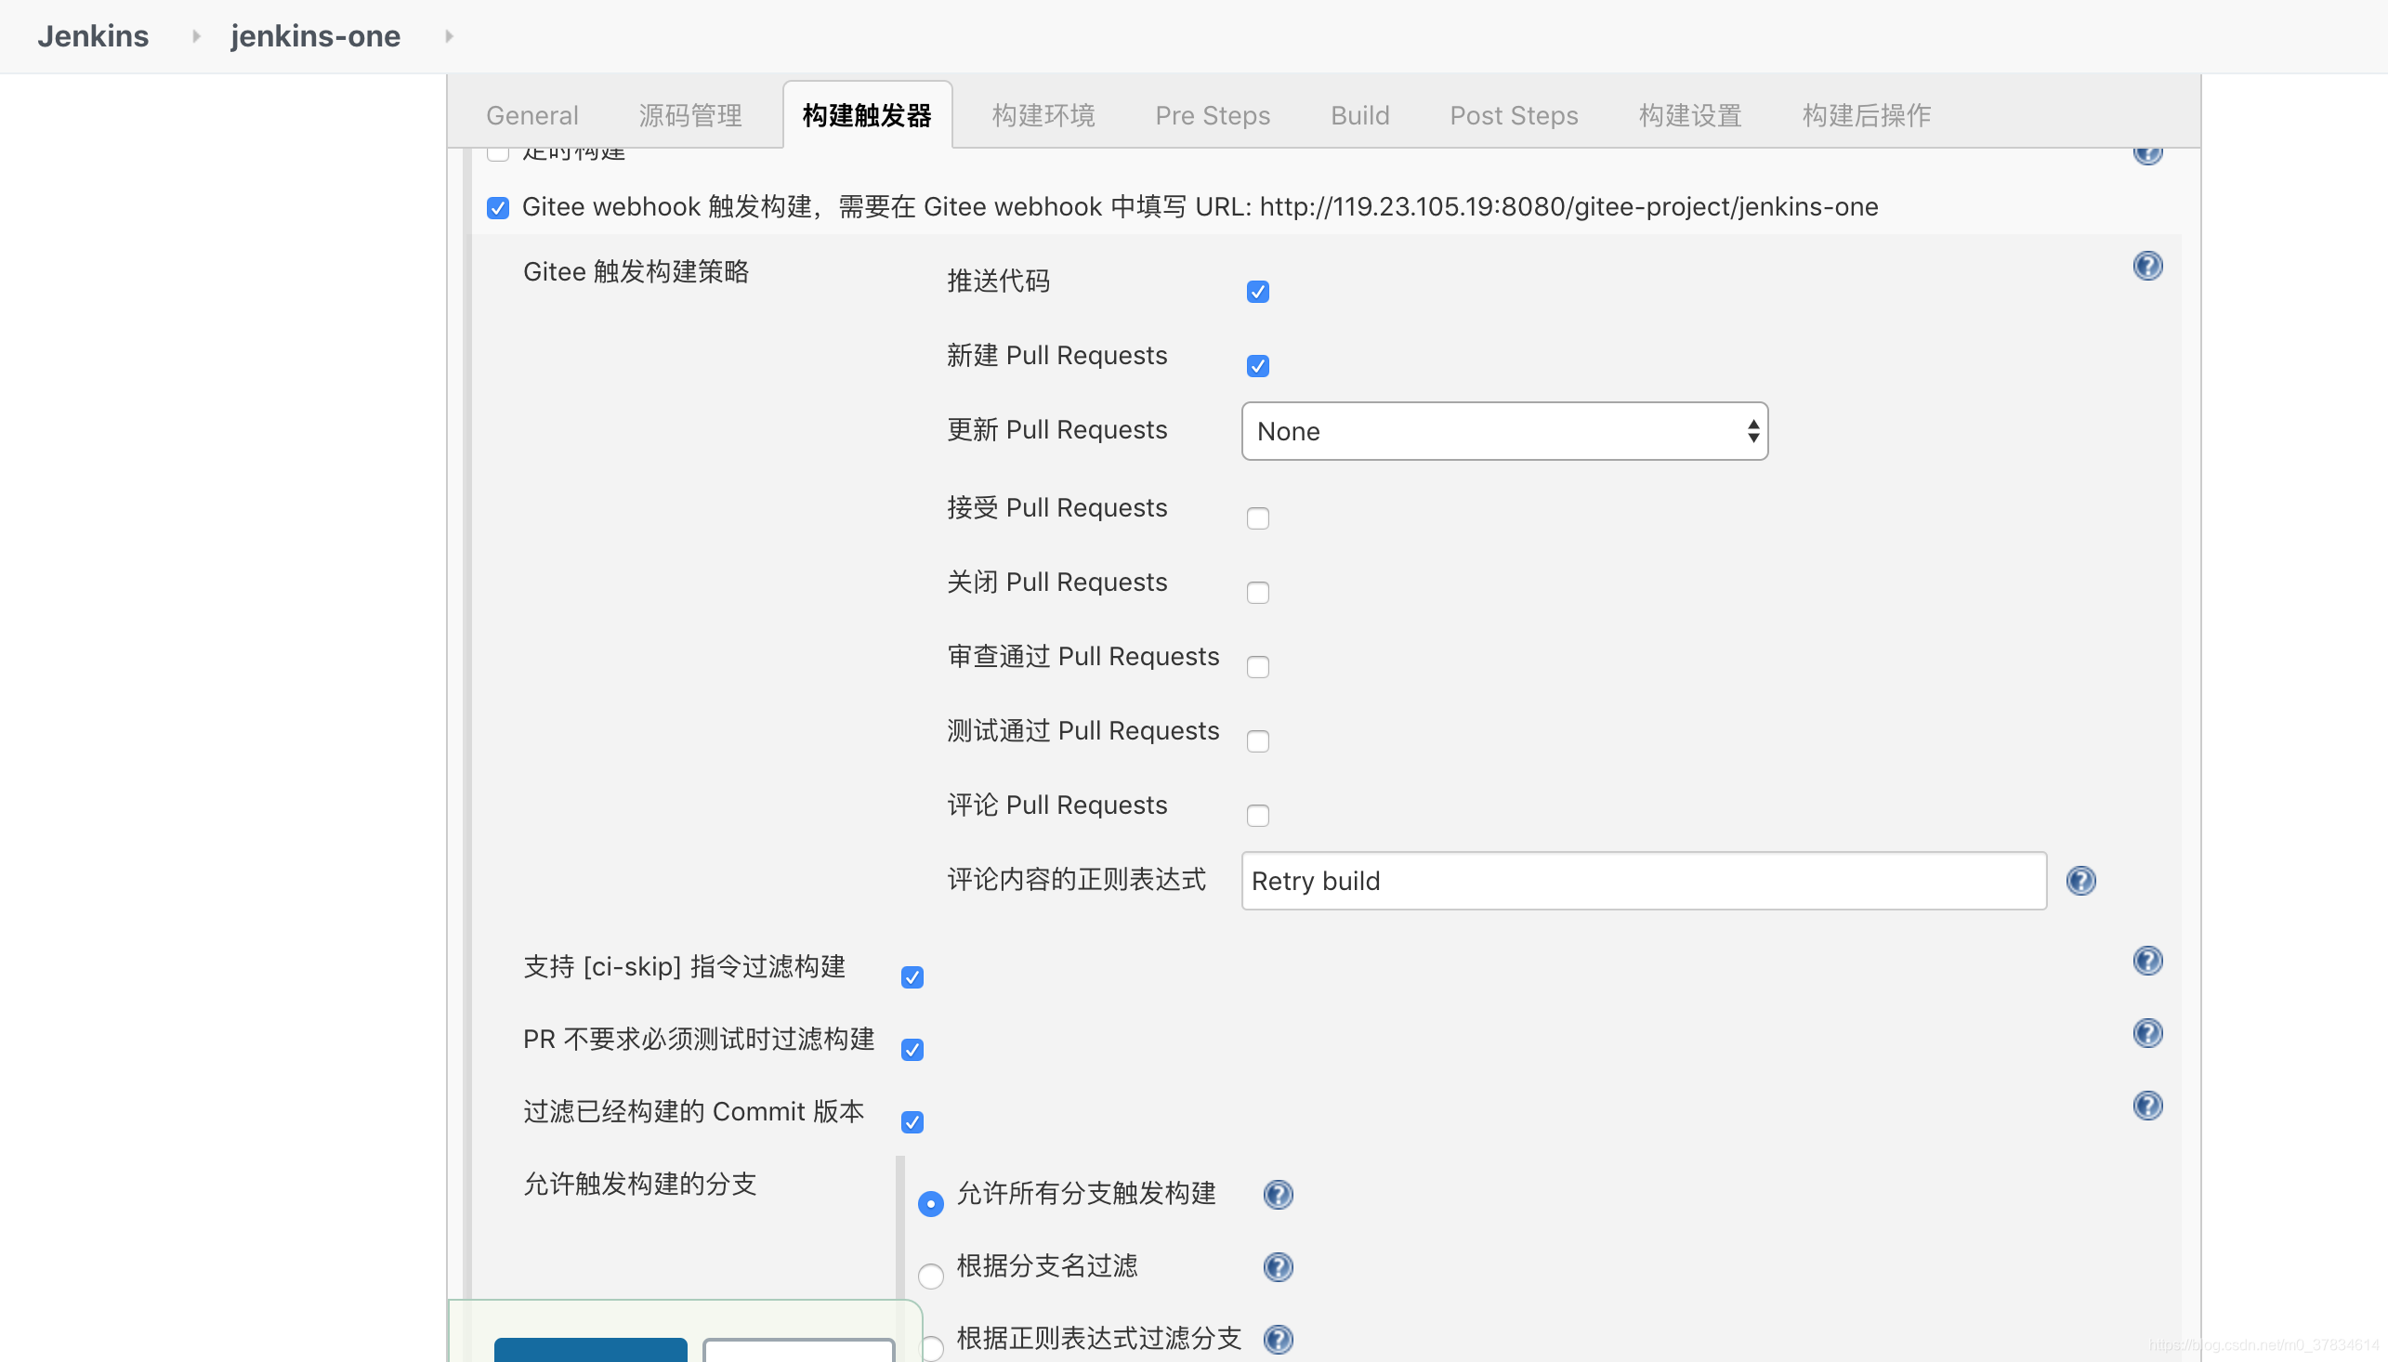This screenshot has width=2388, height=1362.
Task: Switch to the 源码管理 tab
Action: pos(690,115)
